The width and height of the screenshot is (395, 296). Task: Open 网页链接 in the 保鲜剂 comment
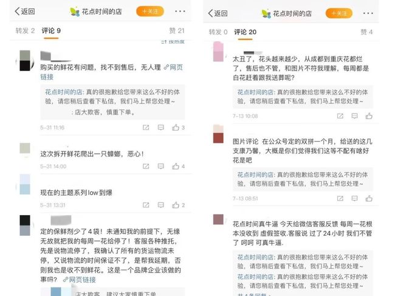[80, 280]
